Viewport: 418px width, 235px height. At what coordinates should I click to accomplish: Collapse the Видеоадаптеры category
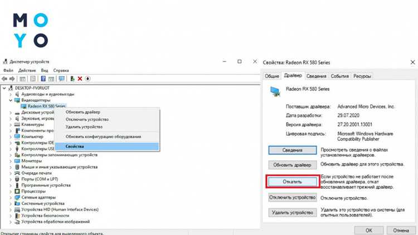(11, 100)
